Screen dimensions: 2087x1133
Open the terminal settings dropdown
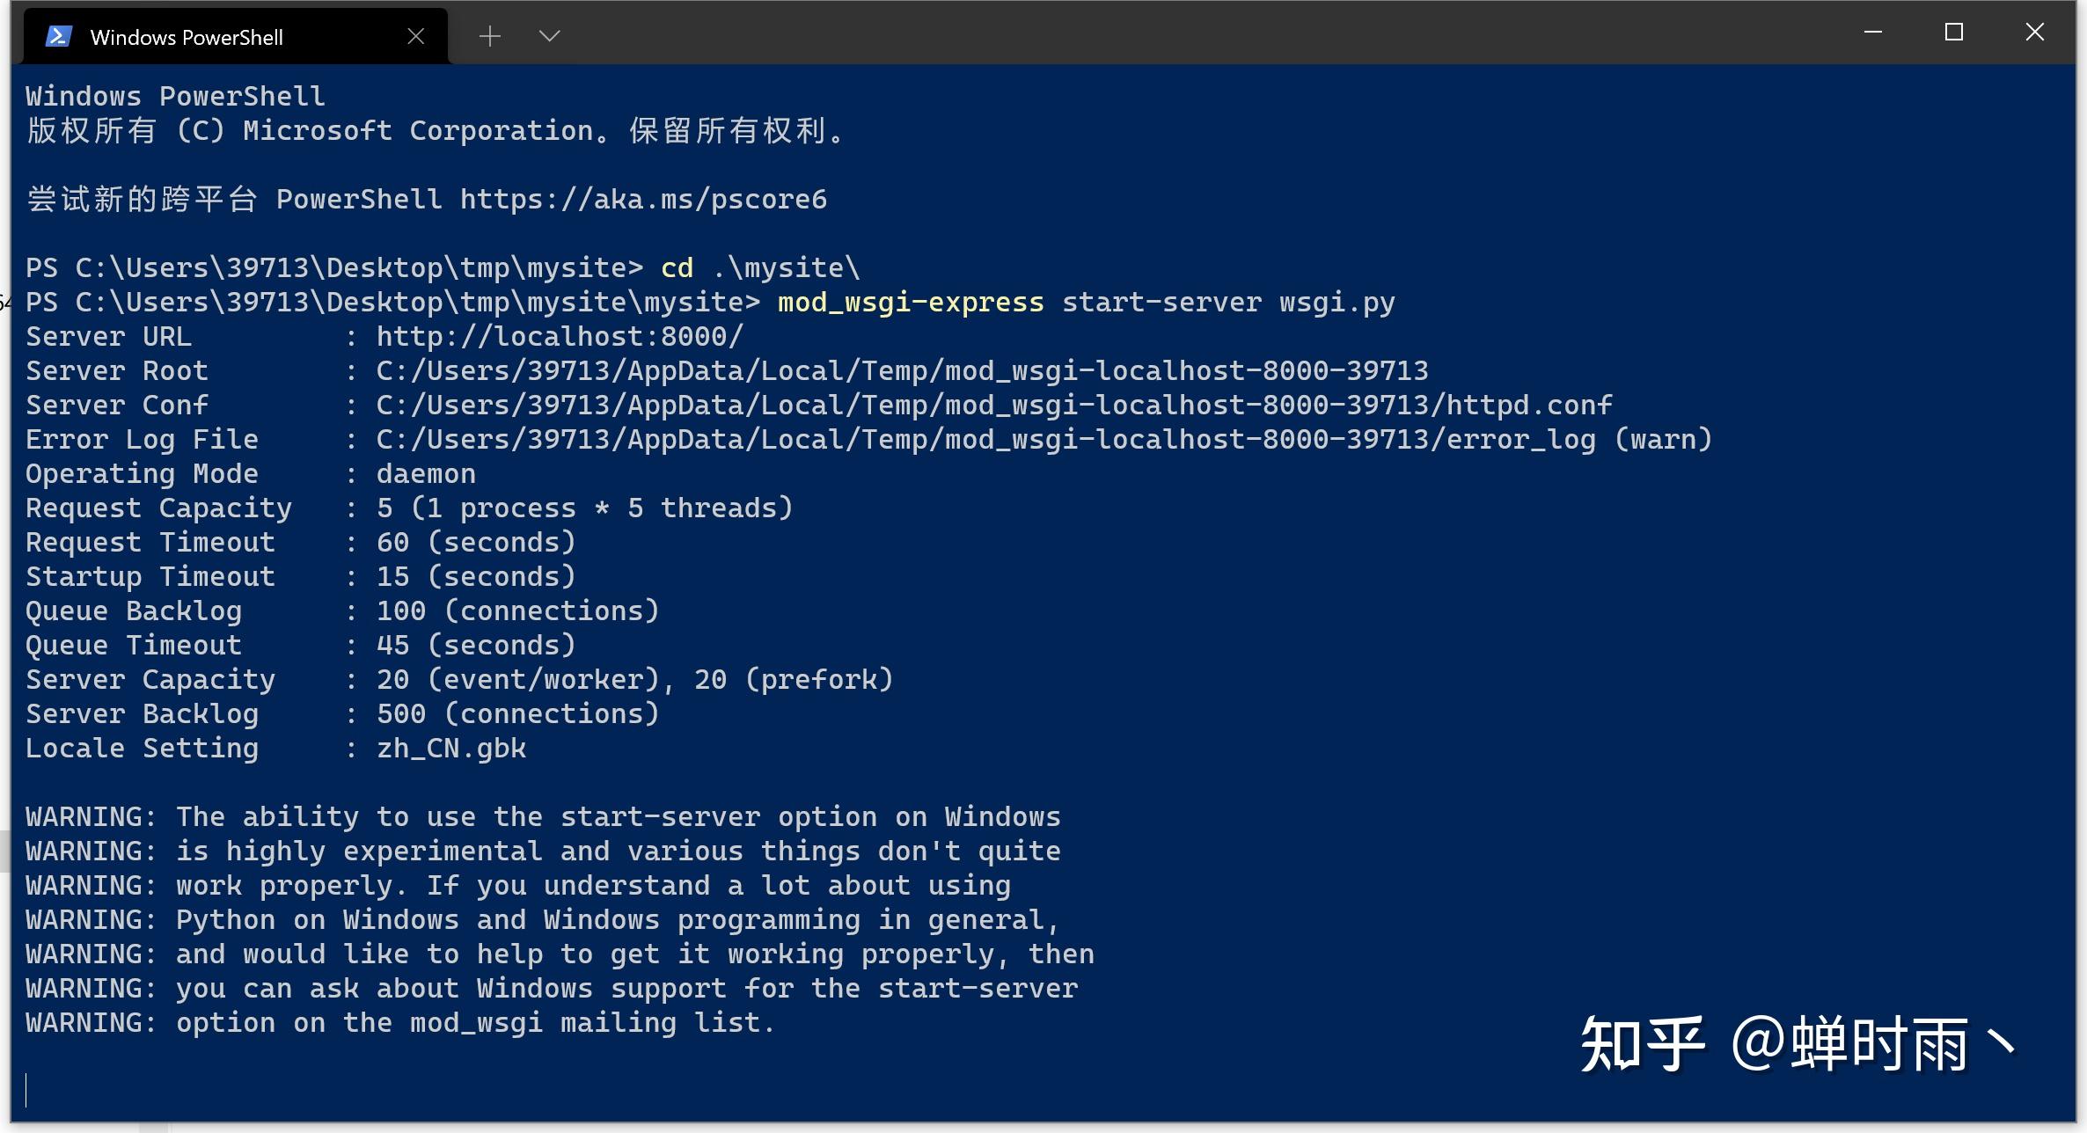[548, 35]
